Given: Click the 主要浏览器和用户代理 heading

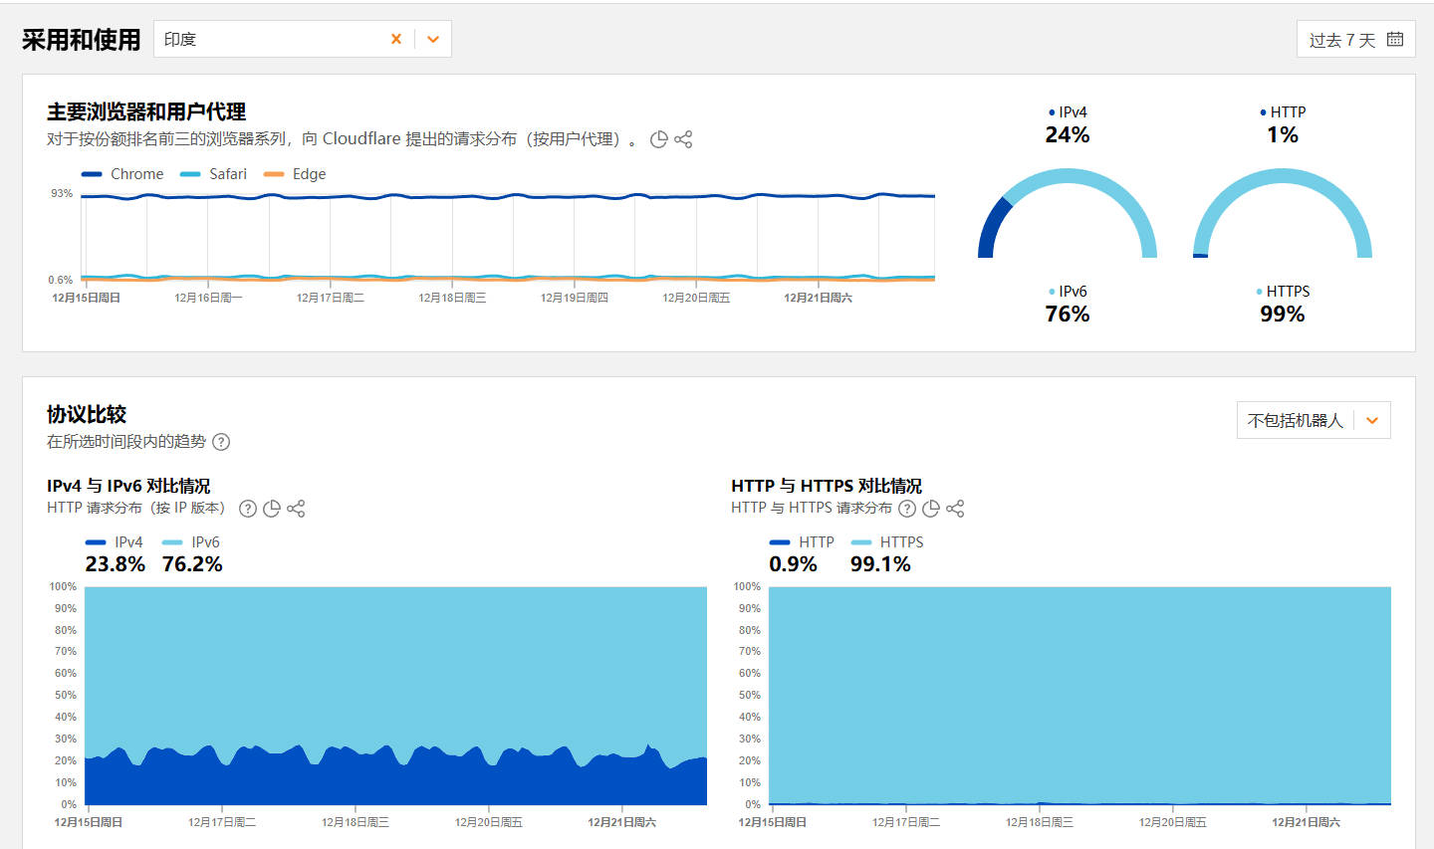Looking at the screenshot, I should [146, 111].
